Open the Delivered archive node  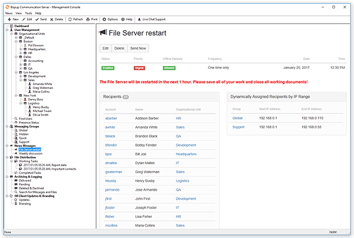coord(25,180)
